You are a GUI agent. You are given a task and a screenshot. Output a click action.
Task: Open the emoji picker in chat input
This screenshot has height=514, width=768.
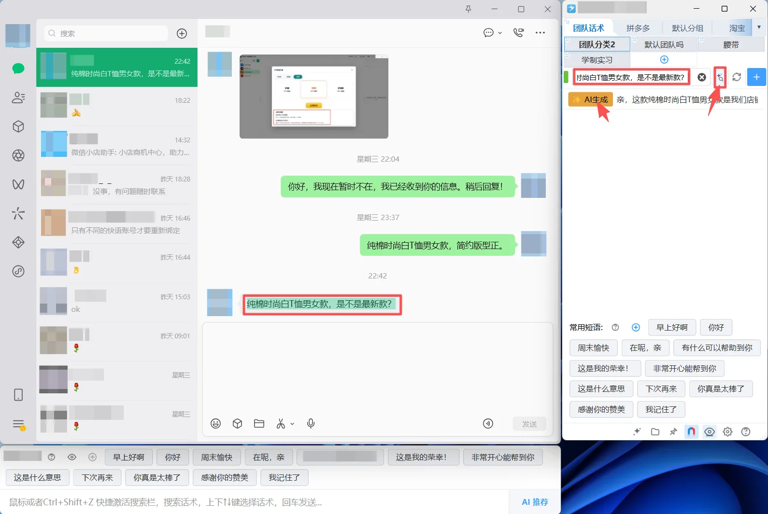pyautogui.click(x=215, y=423)
